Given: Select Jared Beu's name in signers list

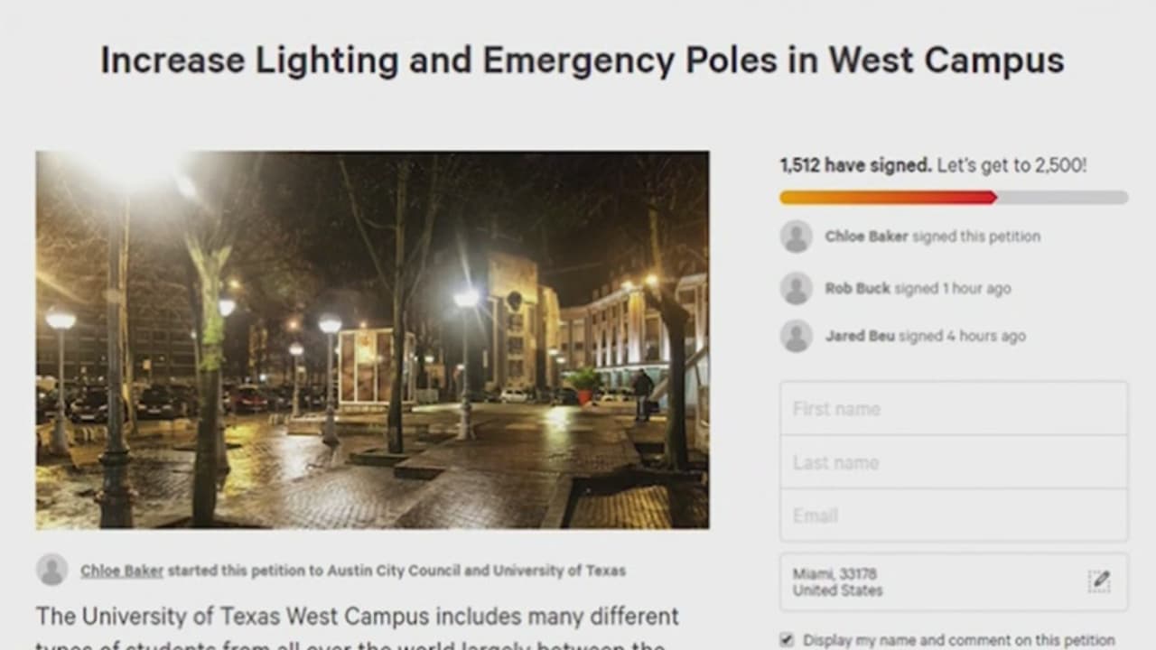Looking at the screenshot, I should click(x=859, y=336).
